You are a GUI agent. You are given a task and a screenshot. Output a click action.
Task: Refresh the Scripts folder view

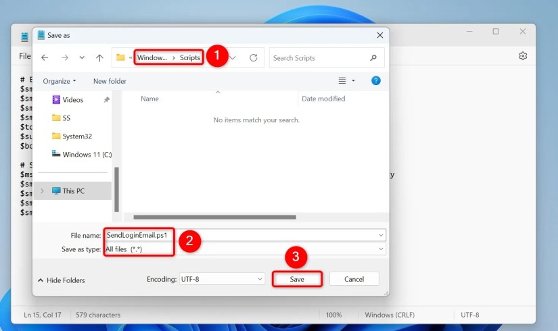253,57
